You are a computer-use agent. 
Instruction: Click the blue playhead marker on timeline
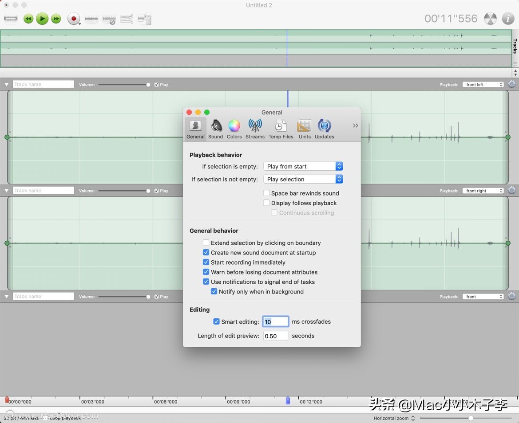click(288, 400)
